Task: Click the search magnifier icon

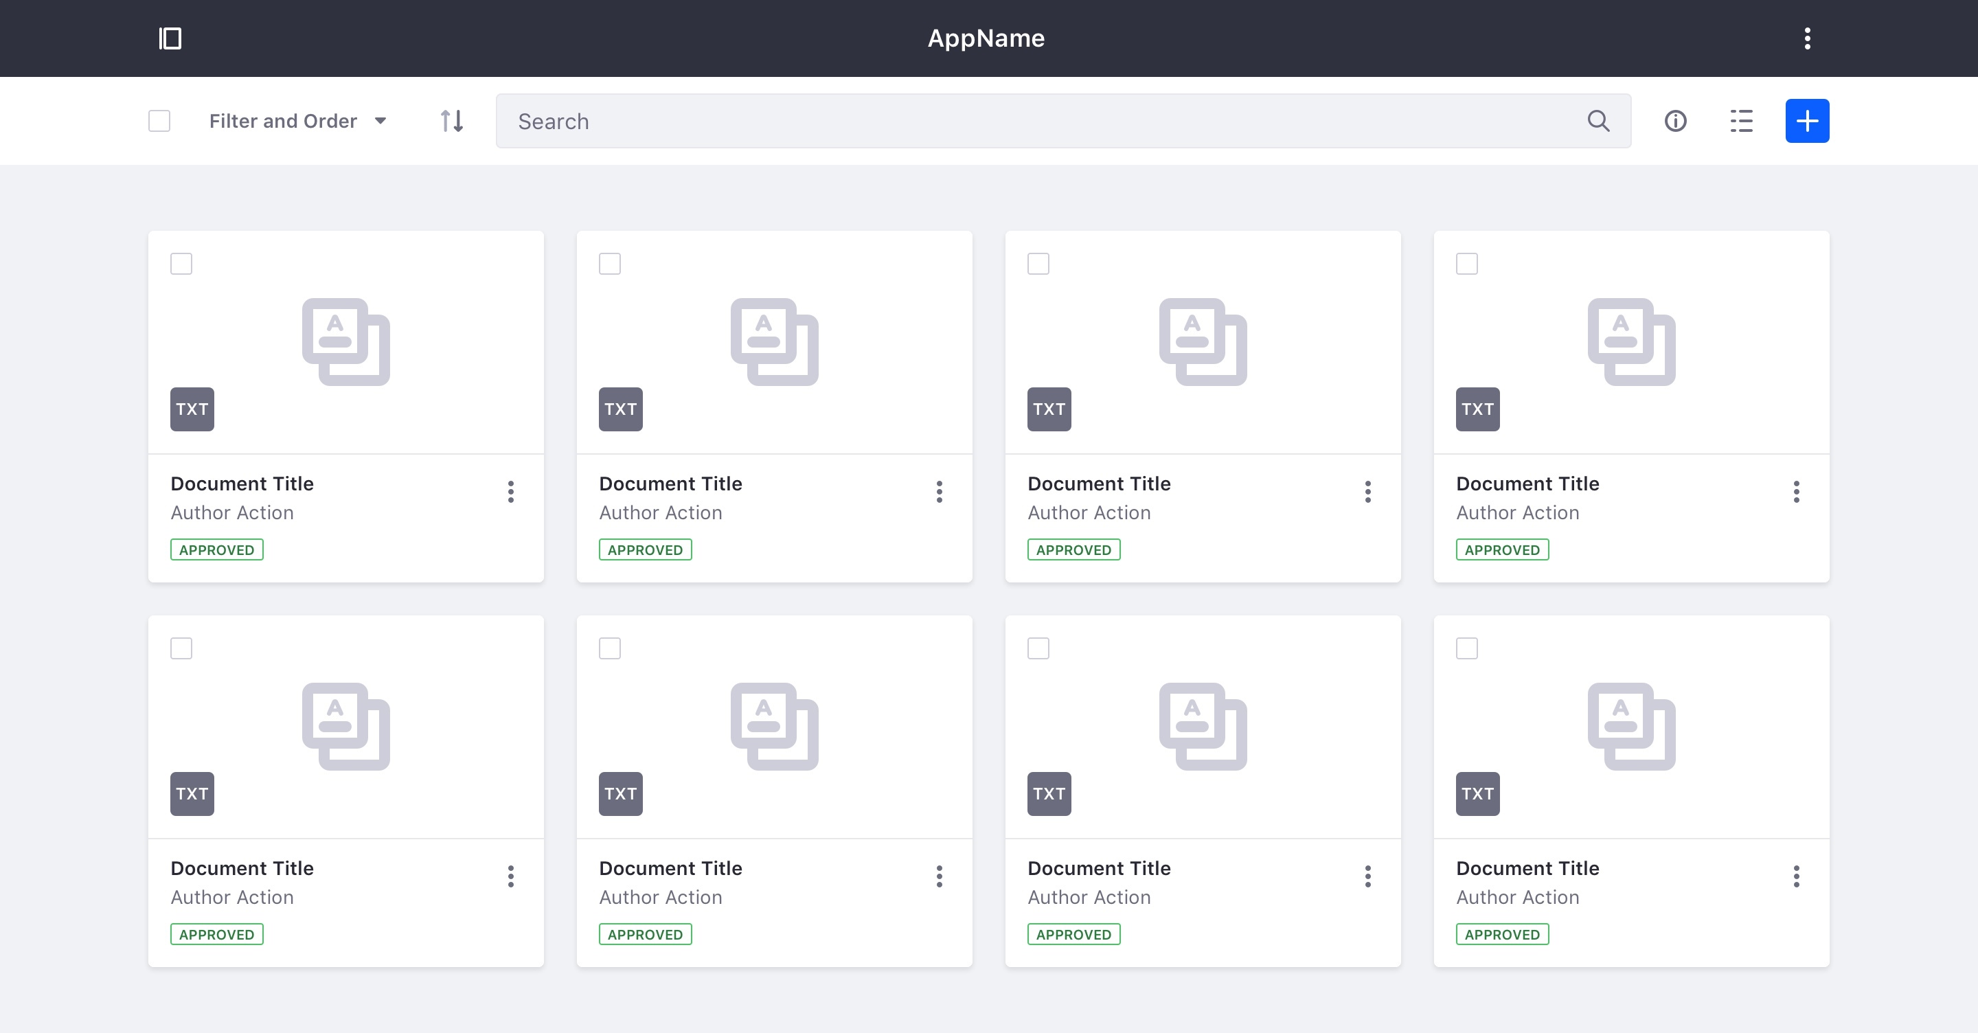Action: 1598,121
